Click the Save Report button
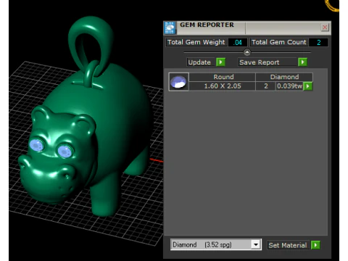348x261 pixels. tap(268, 62)
